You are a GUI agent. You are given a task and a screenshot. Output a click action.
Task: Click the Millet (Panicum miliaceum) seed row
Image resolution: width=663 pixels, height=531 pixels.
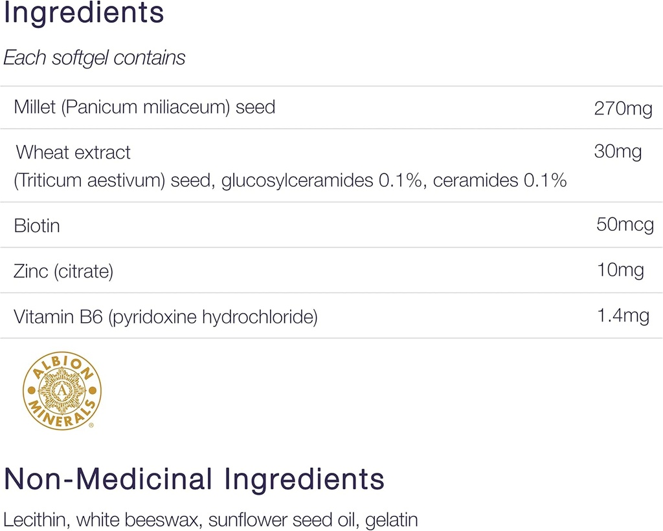[x=144, y=107]
